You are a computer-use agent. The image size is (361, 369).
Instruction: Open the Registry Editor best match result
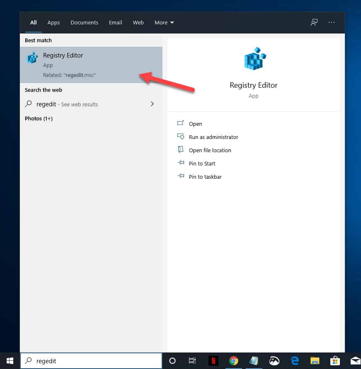pos(91,65)
